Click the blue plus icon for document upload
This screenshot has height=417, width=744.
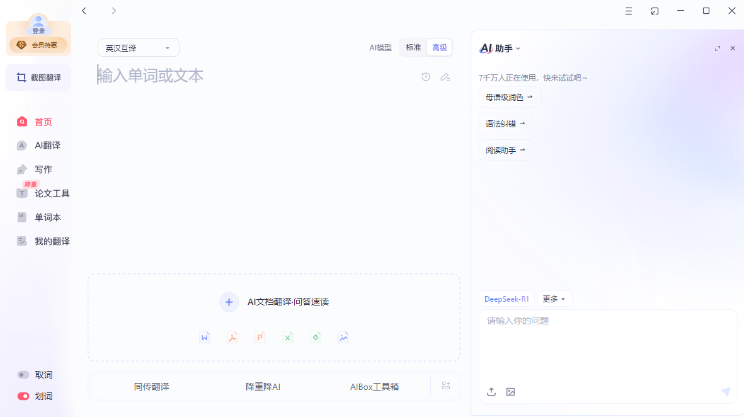click(229, 302)
